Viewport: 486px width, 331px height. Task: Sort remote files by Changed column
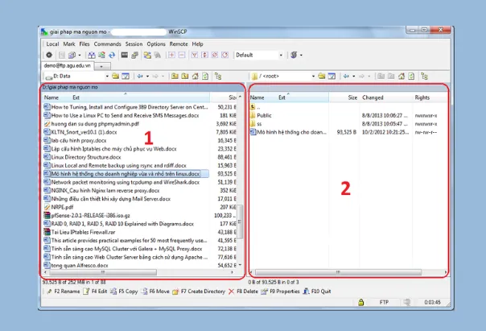(x=386, y=97)
